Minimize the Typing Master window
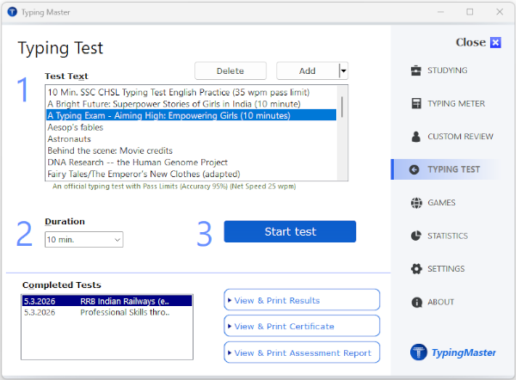The image size is (516, 380). coord(440,12)
